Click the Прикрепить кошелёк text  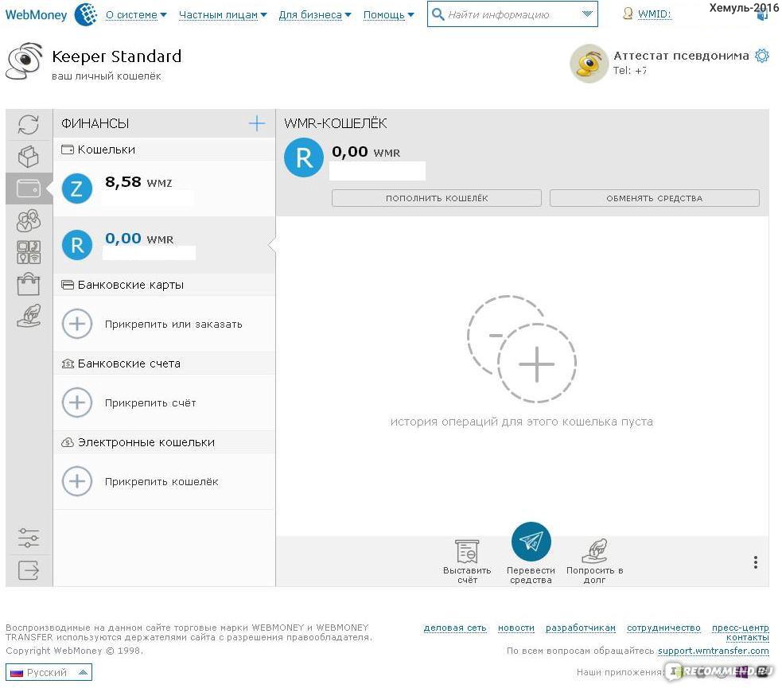pyautogui.click(x=161, y=482)
